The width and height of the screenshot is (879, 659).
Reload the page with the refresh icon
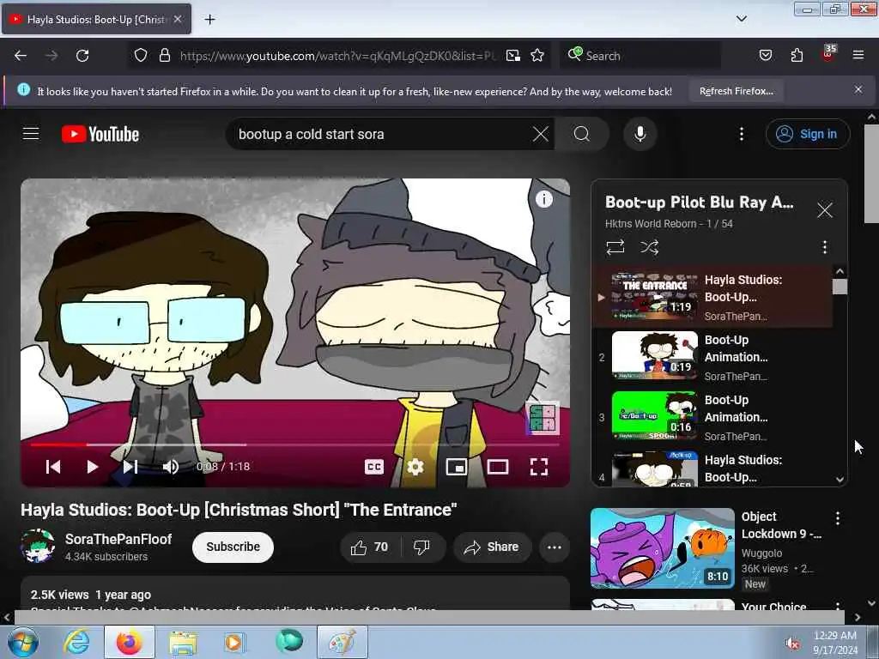[82, 56]
